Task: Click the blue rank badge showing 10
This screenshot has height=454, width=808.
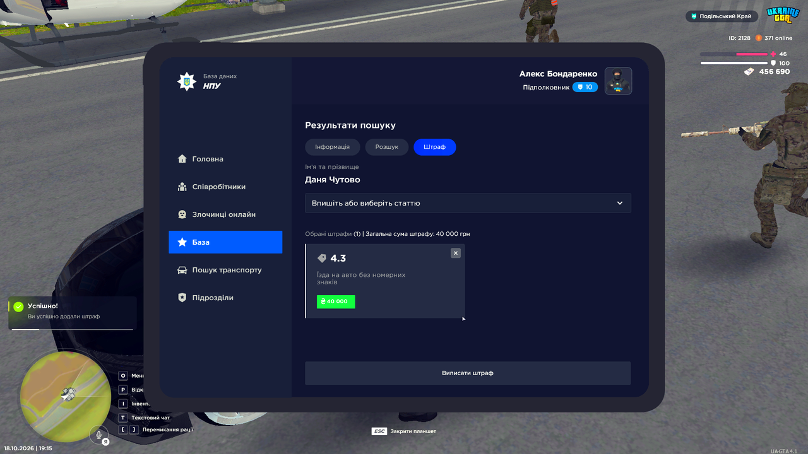Action: click(x=585, y=87)
